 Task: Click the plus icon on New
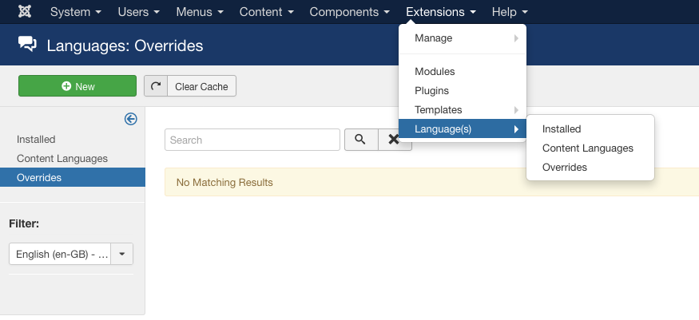click(x=66, y=86)
